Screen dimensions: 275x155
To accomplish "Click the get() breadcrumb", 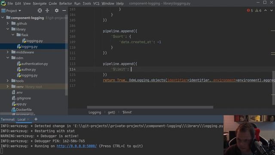I will (x=111, y=112).
